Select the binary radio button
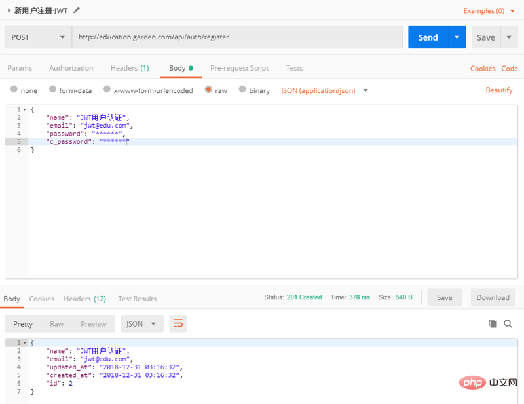Screen dimensions: 524x404 tap(242, 89)
